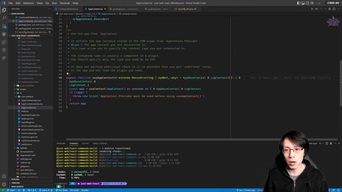The height and width of the screenshot is (192, 342).
Task: Expand the node_modules folder
Action: tap(27, 85)
